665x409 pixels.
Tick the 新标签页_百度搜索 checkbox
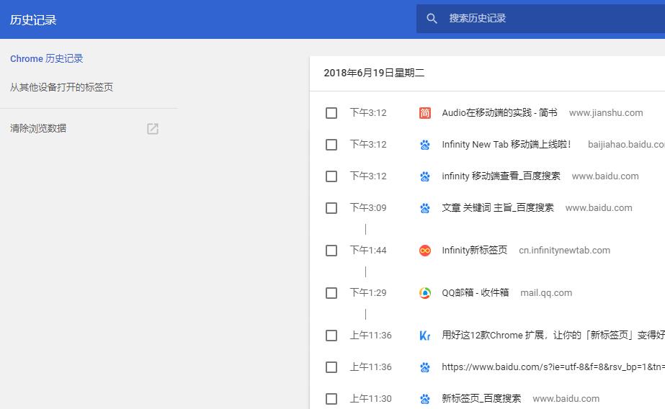331,399
